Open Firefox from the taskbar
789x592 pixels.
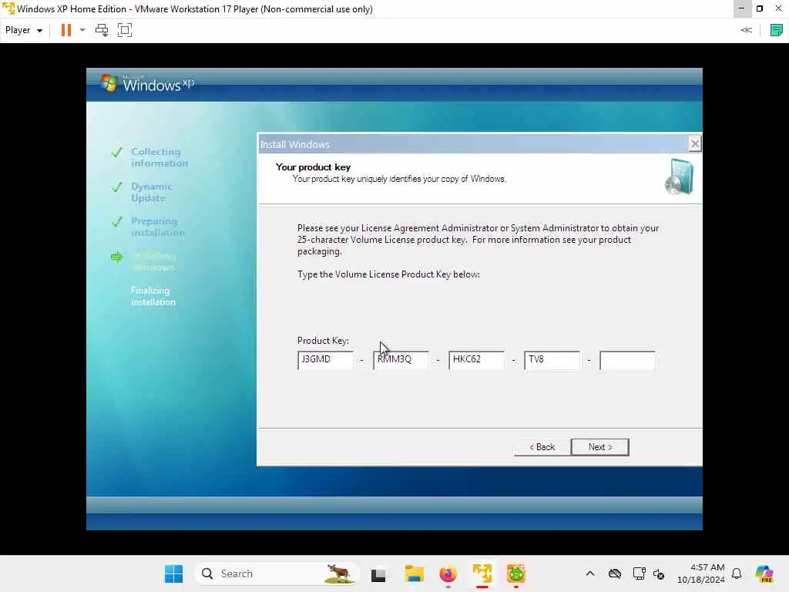pyautogui.click(x=448, y=573)
